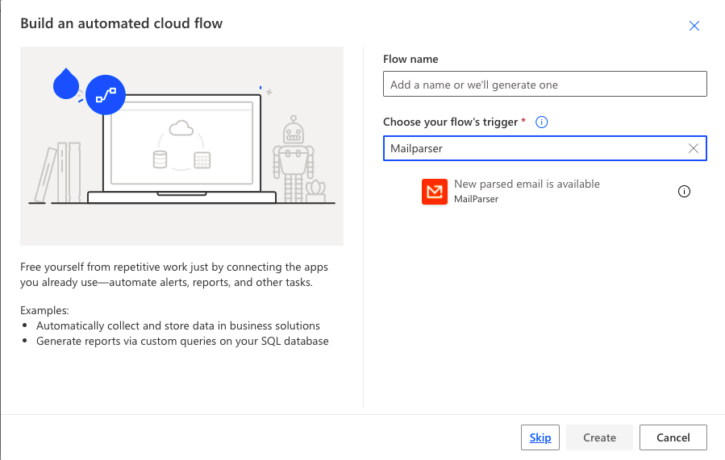Click the blue water droplet graphic
725x460 pixels.
coord(66,84)
